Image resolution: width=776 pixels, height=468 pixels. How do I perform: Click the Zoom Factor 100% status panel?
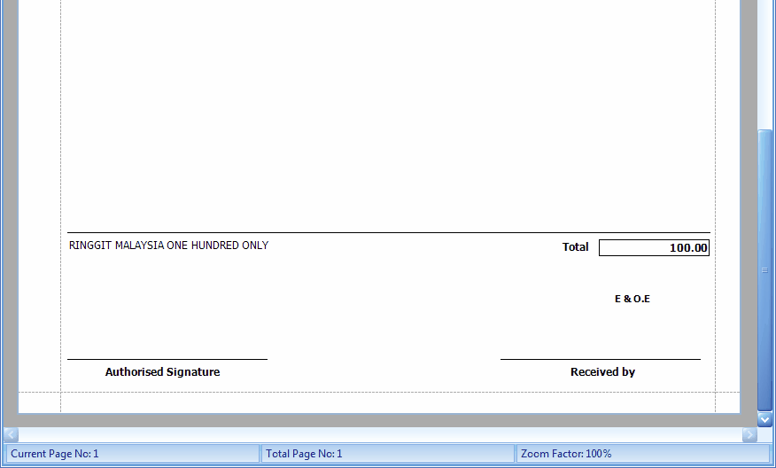click(642, 454)
